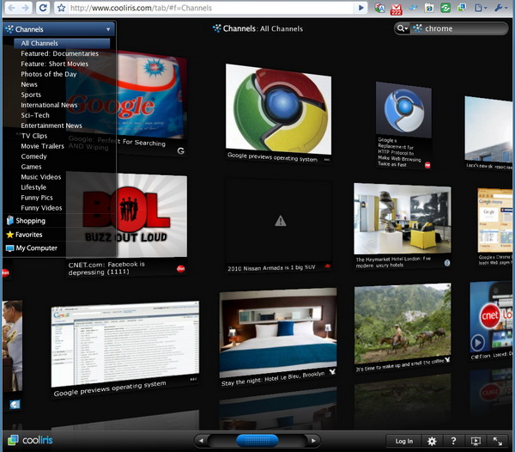This screenshot has height=452, width=515.
Task: Open Feature: Short Movies channel
Action: click(x=55, y=64)
